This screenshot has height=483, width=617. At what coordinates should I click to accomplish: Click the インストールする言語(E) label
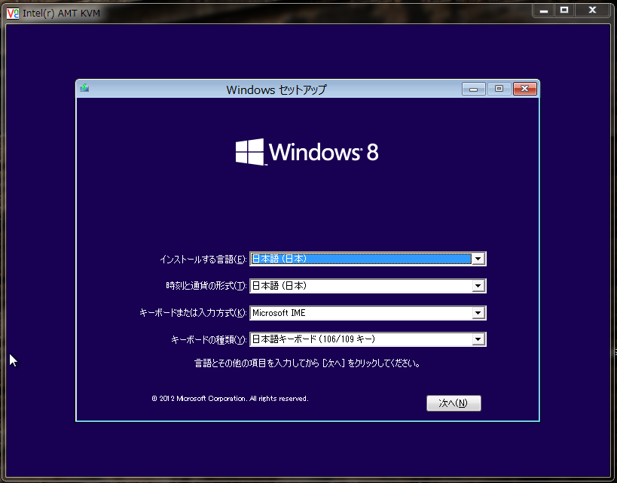pos(203,260)
